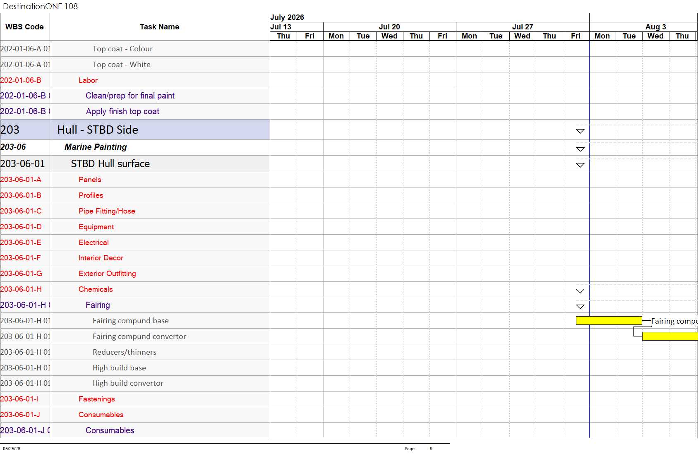Screen dimensions: 698x454
Task: Click WBS code 202-01-06-B of Labor
Action: point(21,80)
